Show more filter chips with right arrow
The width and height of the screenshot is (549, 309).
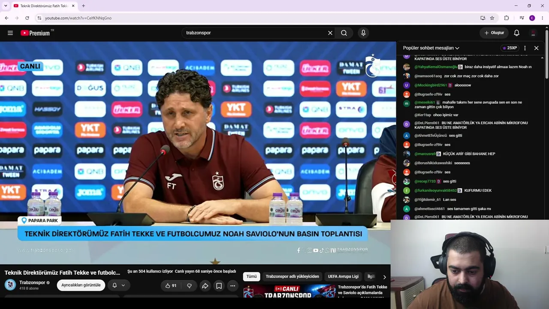point(384,277)
